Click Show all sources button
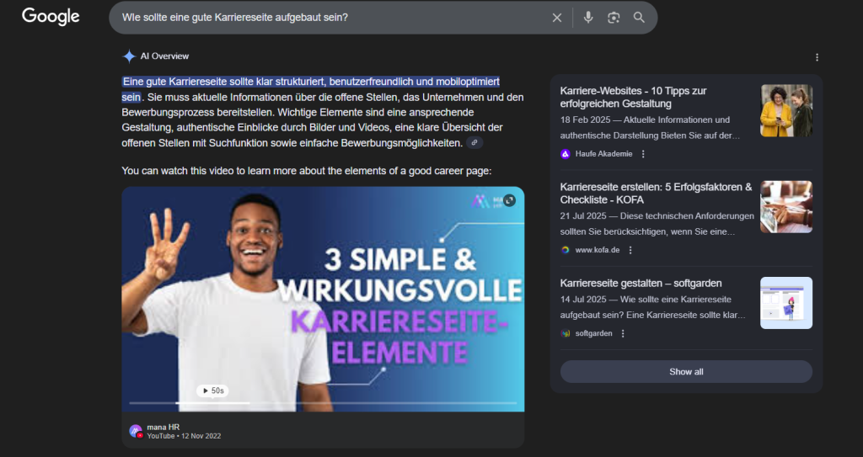Image resolution: width=863 pixels, height=457 pixels. [x=686, y=372]
